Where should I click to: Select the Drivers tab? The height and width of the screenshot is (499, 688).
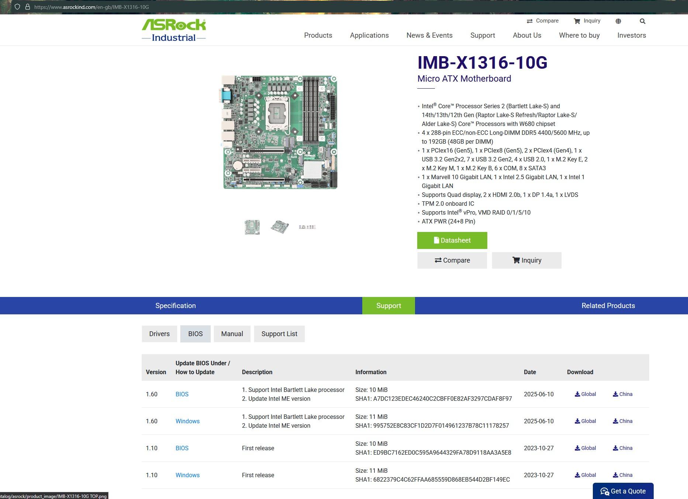[x=159, y=334]
